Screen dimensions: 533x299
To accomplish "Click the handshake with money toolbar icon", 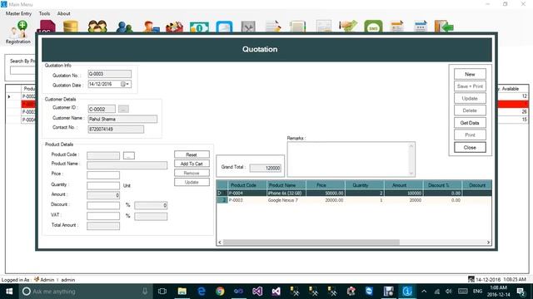I will point(348,27).
